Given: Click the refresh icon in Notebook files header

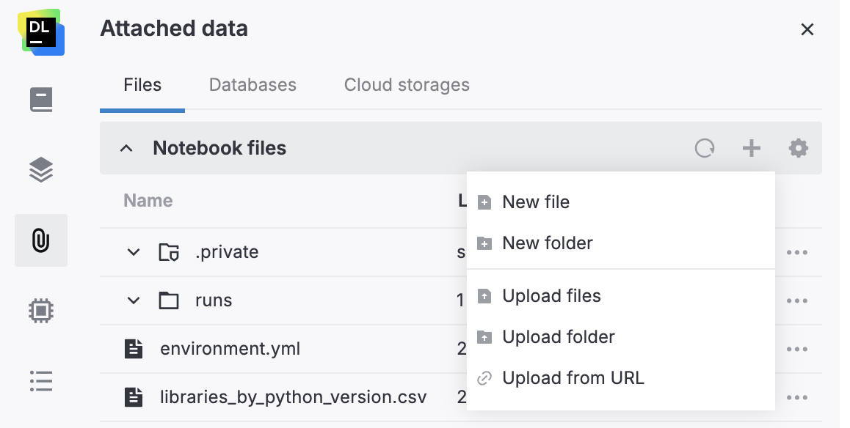Looking at the screenshot, I should pos(705,148).
